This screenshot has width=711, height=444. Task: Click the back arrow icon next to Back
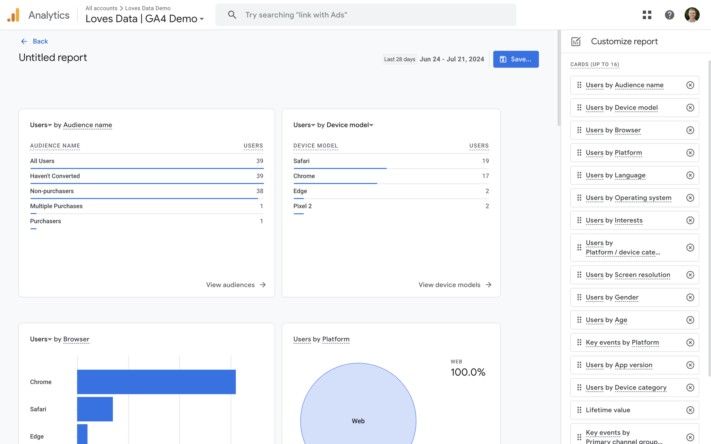pyautogui.click(x=24, y=41)
